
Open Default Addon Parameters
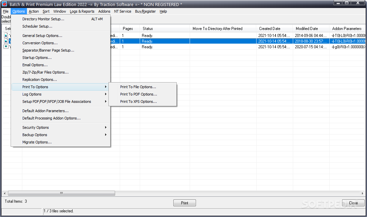tap(61, 111)
